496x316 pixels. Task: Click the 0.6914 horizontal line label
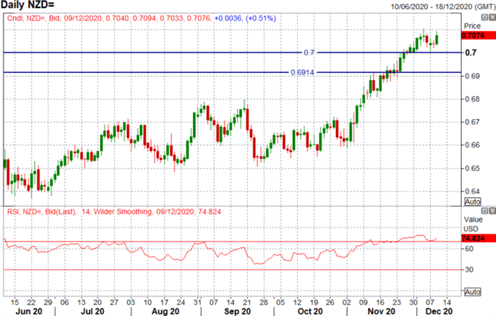(x=302, y=72)
